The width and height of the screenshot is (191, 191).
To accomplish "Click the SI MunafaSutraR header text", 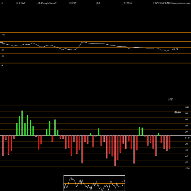I will click(x=47, y=3).
